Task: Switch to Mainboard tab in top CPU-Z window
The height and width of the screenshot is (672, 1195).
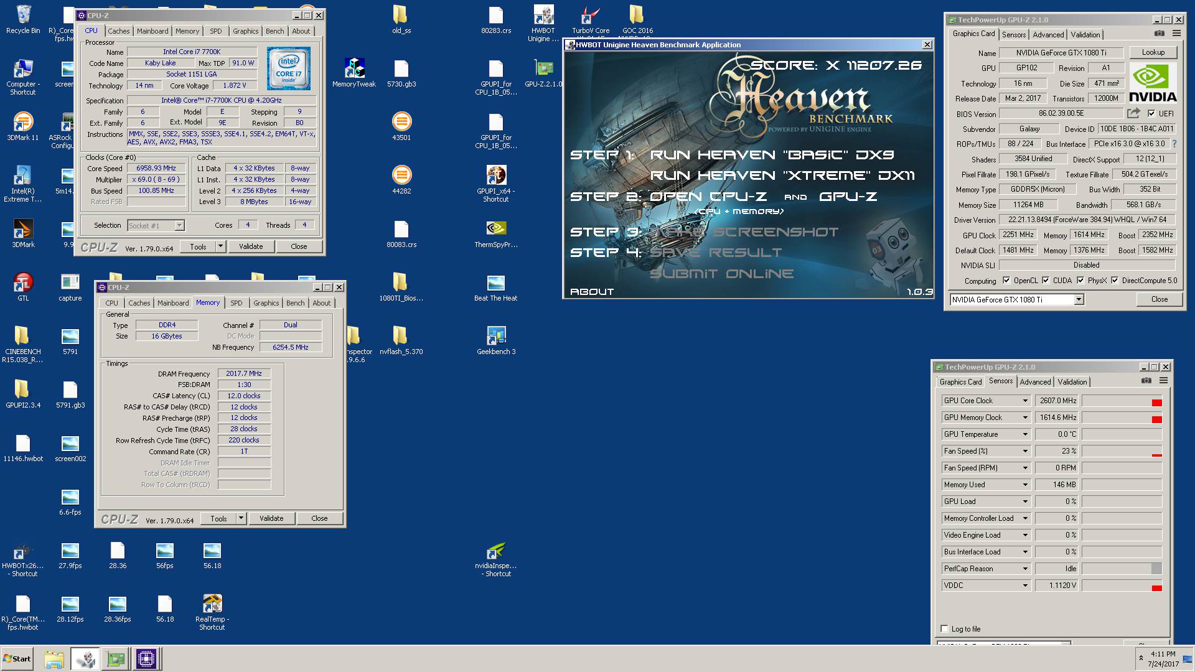Action: point(152,31)
